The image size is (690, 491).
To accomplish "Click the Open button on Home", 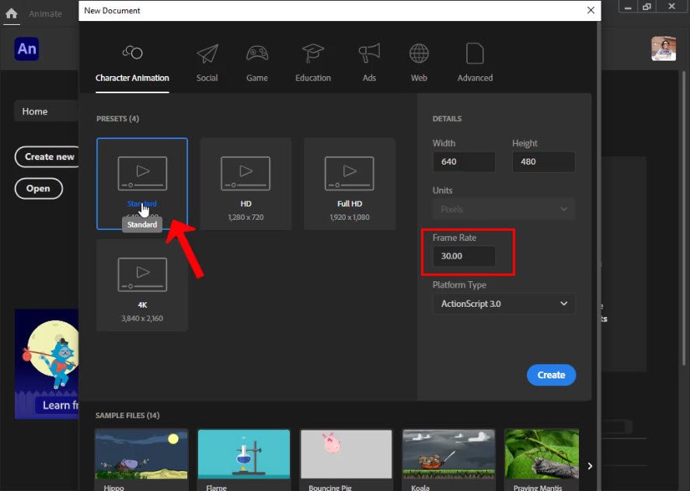I will pos(38,188).
